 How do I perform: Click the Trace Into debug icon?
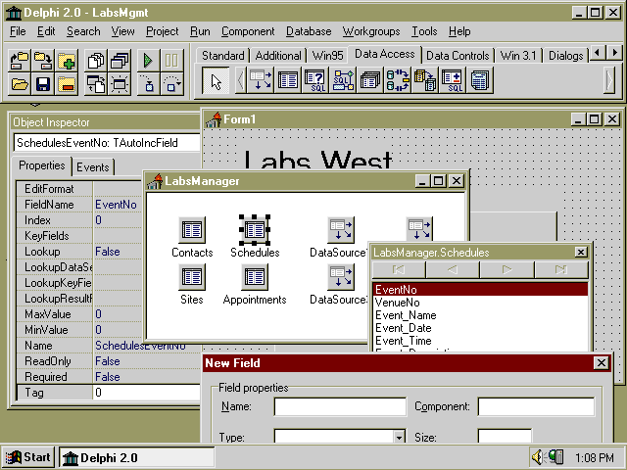click(x=148, y=84)
